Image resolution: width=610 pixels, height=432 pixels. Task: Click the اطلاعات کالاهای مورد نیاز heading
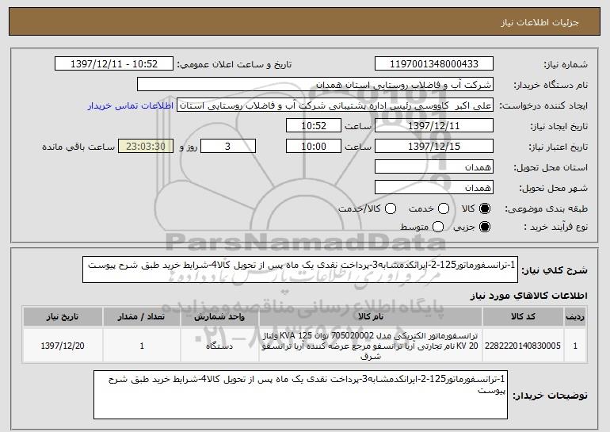tap(528, 296)
